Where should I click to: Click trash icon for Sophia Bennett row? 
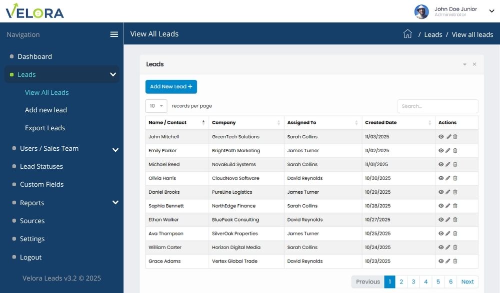pos(455,206)
